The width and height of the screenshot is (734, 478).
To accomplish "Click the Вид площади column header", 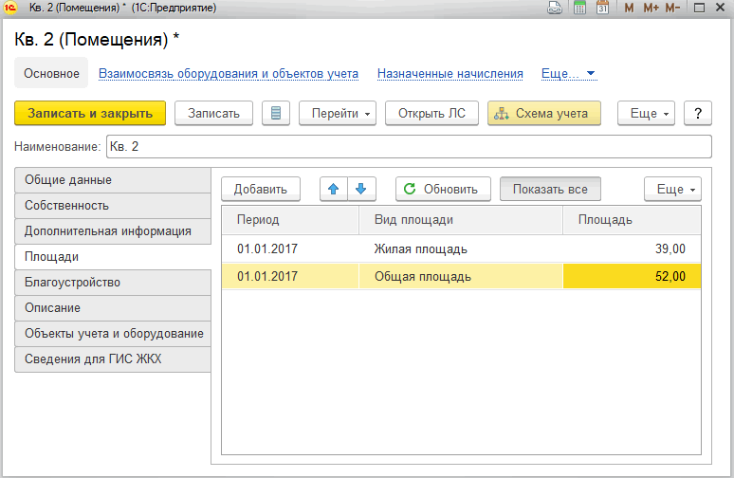I will pos(461,220).
